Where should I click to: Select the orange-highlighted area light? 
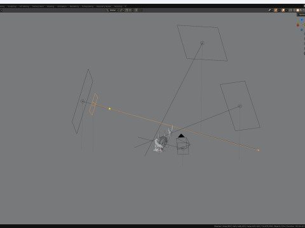click(93, 104)
